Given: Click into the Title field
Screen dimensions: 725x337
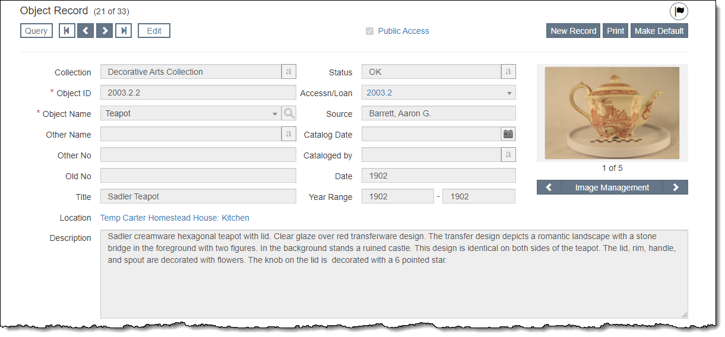Looking at the screenshot, I should (x=198, y=196).
